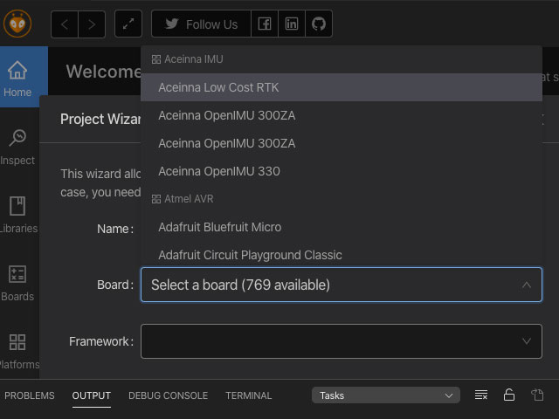This screenshot has width=559, height=419.
Task: Open the Platforms sidebar section
Action: click(17, 351)
